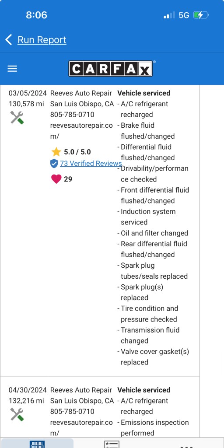Tap the gold star rating icon
The width and height of the screenshot is (224, 448).
point(56,152)
